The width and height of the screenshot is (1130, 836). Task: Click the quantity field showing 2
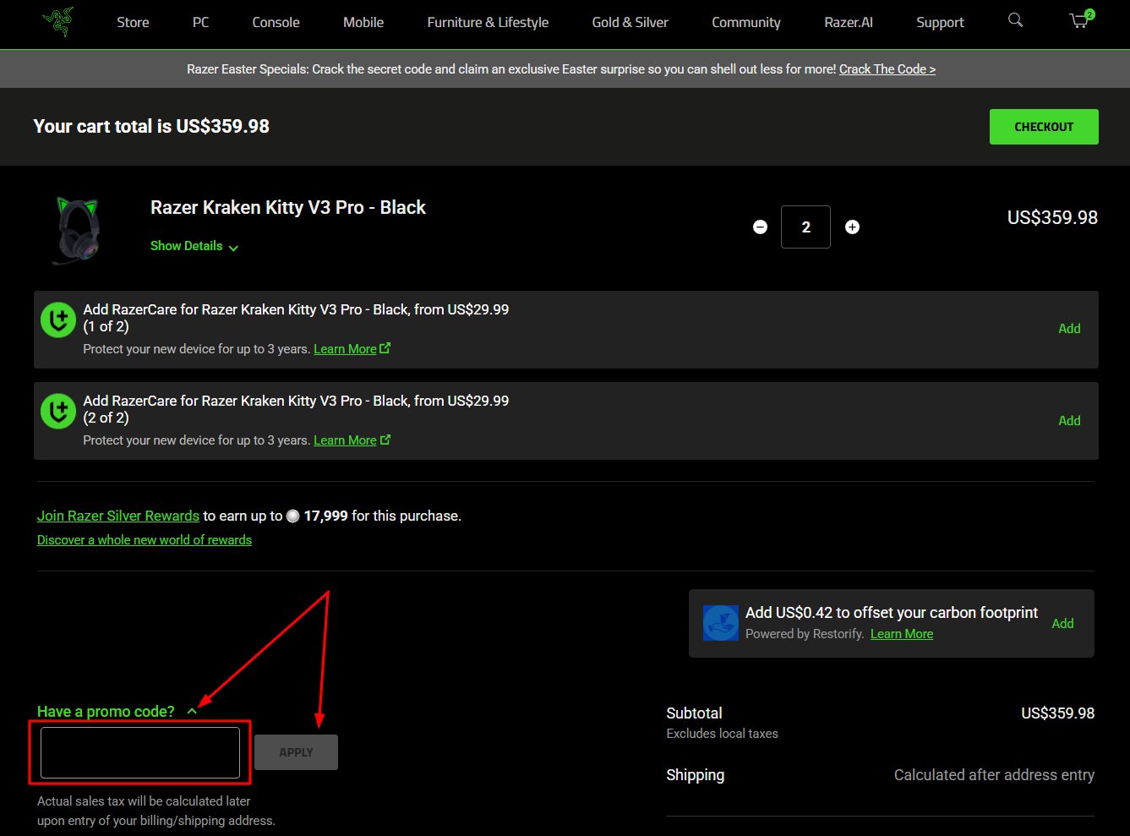pyautogui.click(x=805, y=227)
